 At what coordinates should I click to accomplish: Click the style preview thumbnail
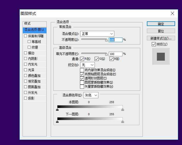click(x=161, y=57)
